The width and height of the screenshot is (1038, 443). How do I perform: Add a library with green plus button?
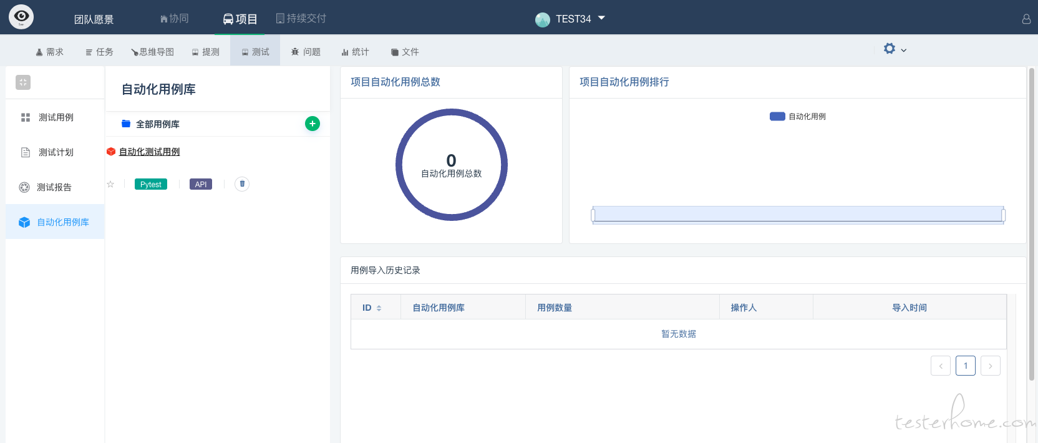313,124
